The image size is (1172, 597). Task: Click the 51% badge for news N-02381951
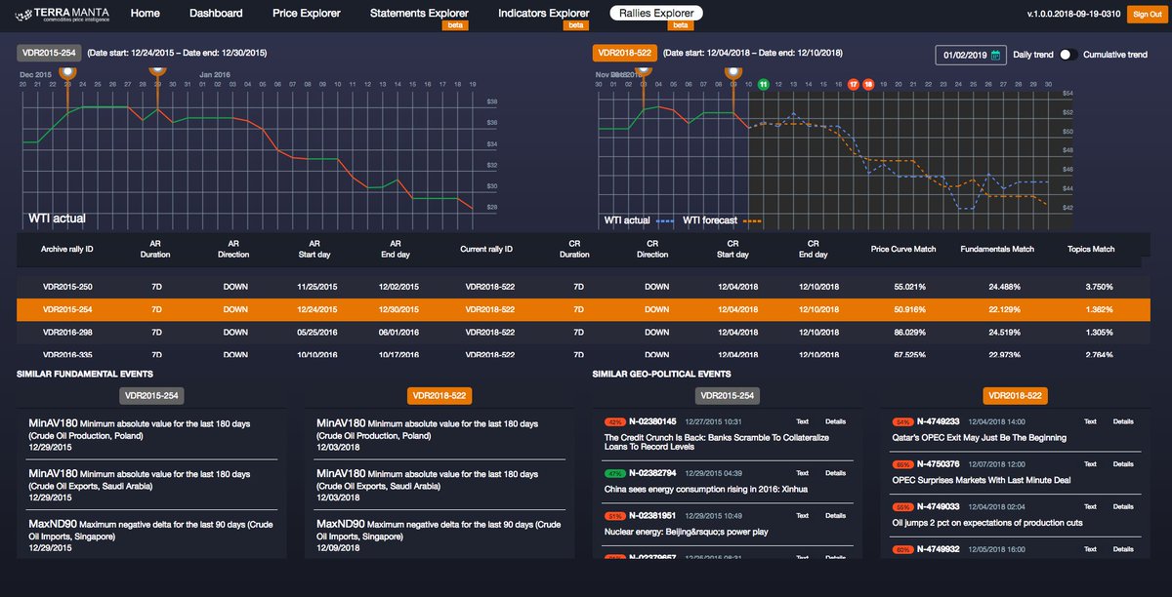[x=614, y=515]
